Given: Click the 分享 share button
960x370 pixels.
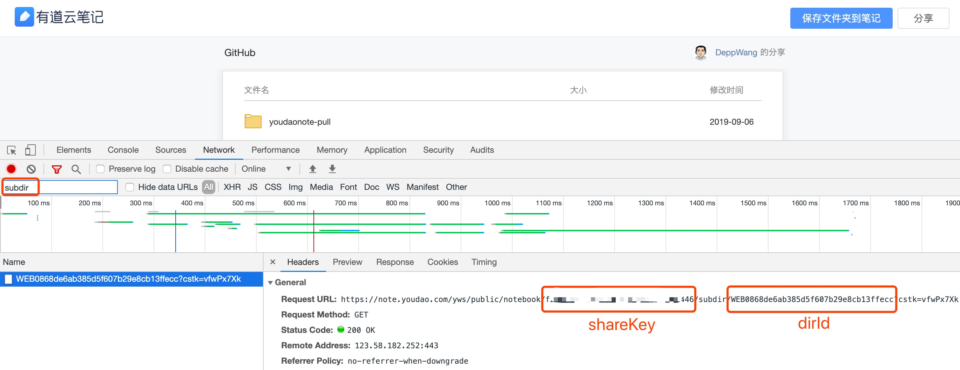Looking at the screenshot, I should click(x=923, y=18).
